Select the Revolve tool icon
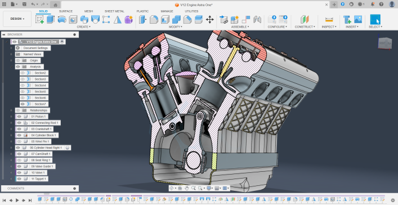This screenshot has width=398, height=205. [x=62, y=19]
